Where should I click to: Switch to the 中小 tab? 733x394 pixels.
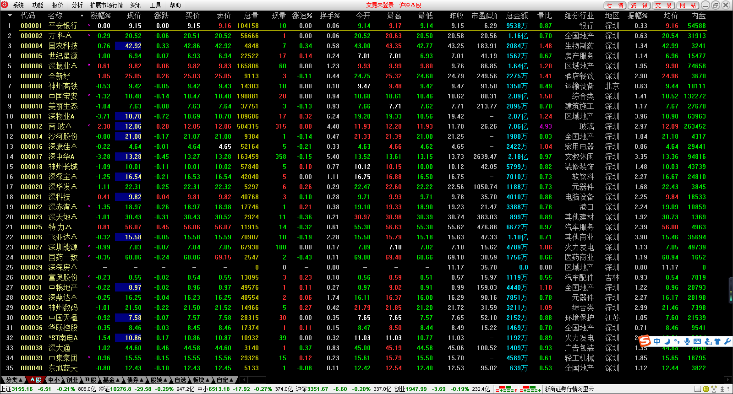coord(54,380)
